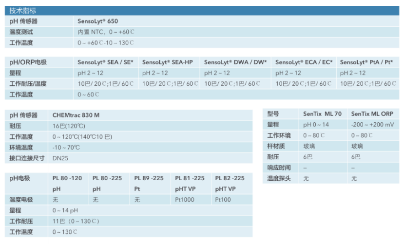Click the SensoLyt® SEA-HP column header

click(x=167, y=62)
